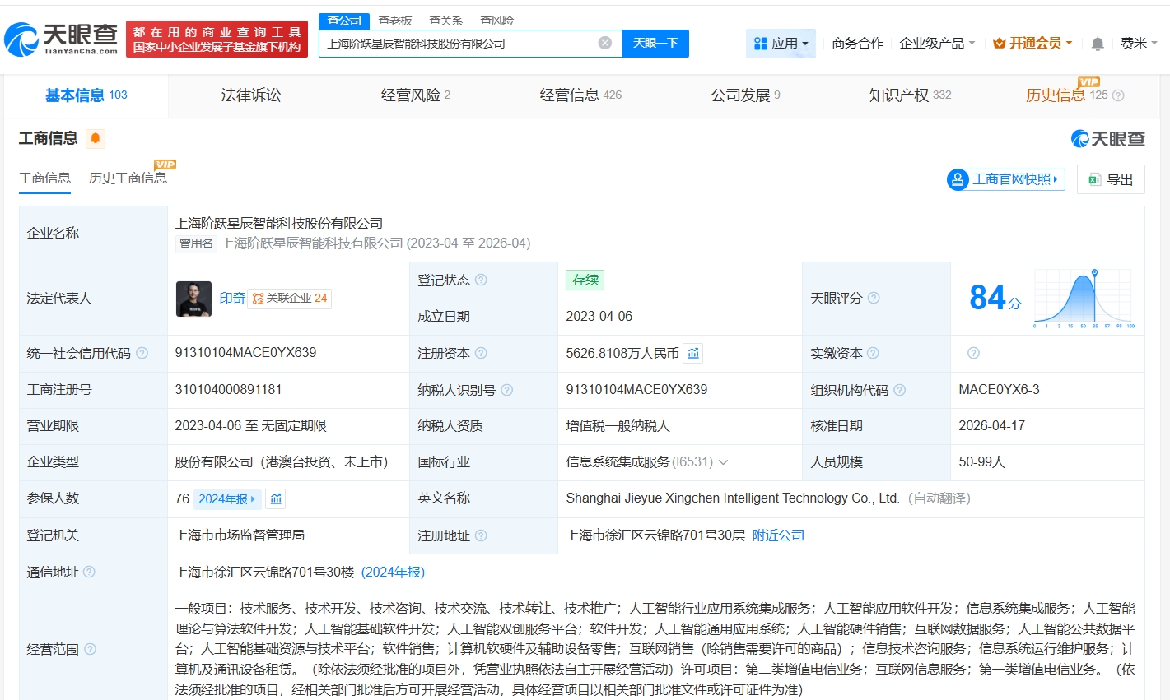1170x700 pixels.
Task: Click the orange alert bell beside 工商信息
Action: point(96,138)
